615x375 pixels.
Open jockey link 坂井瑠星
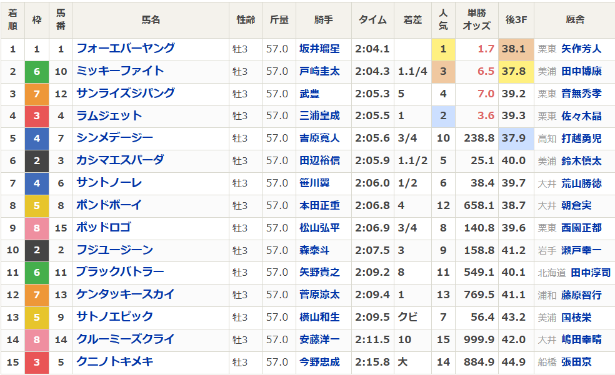click(x=319, y=49)
